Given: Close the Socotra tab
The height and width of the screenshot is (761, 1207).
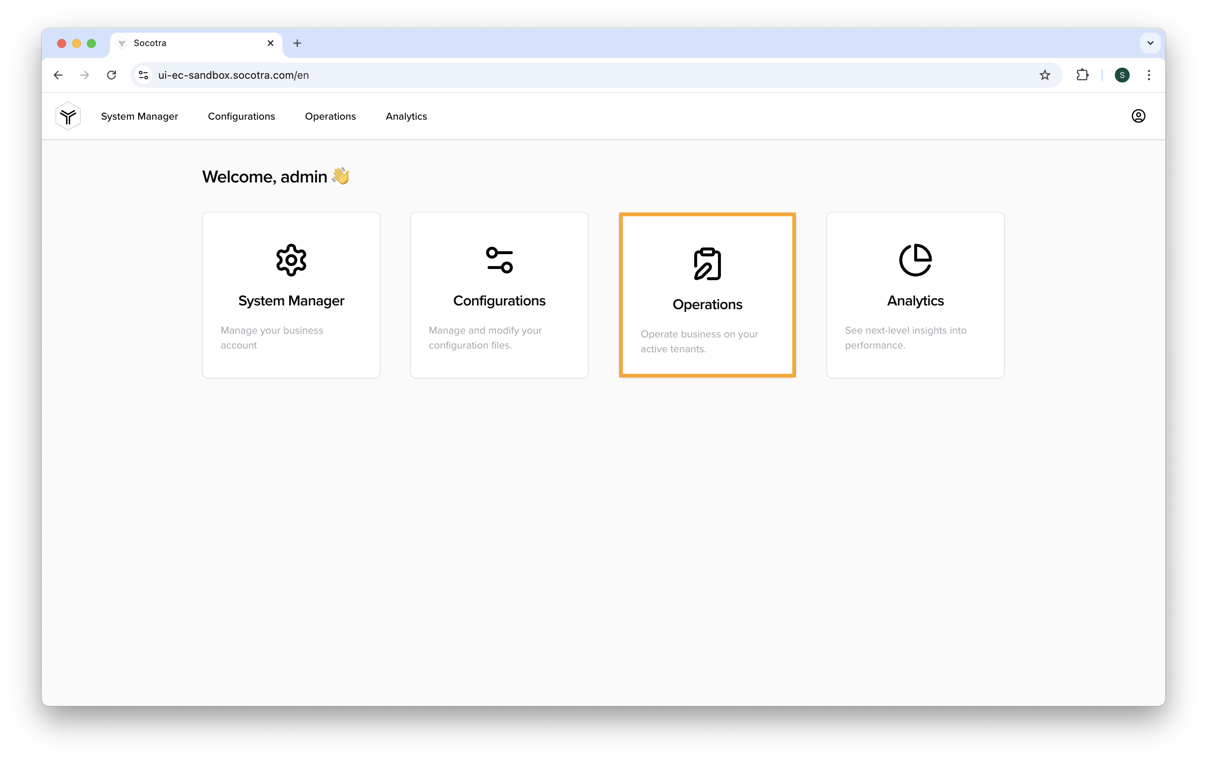Looking at the screenshot, I should pos(271,43).
